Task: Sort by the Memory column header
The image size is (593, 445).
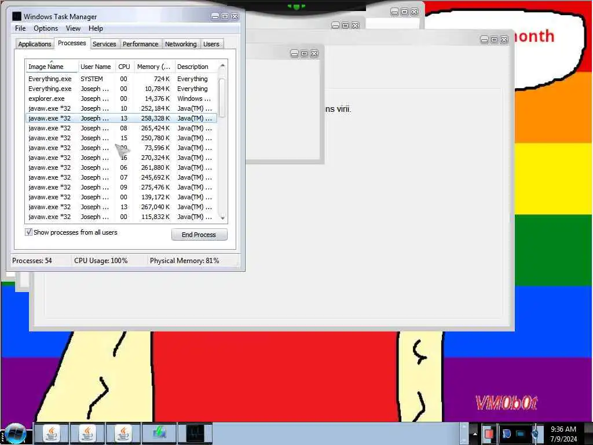Action: [154, 67]
